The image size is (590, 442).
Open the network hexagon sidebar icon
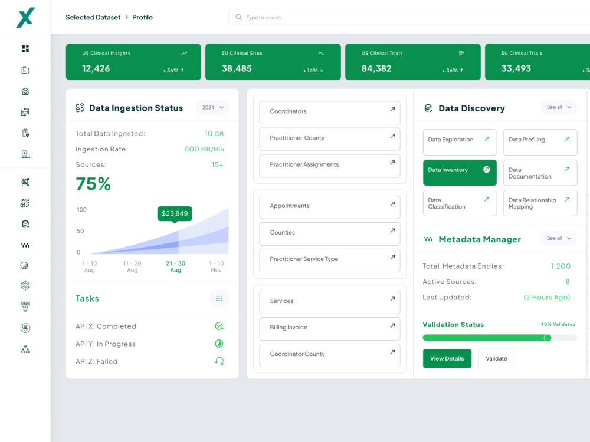25,286
